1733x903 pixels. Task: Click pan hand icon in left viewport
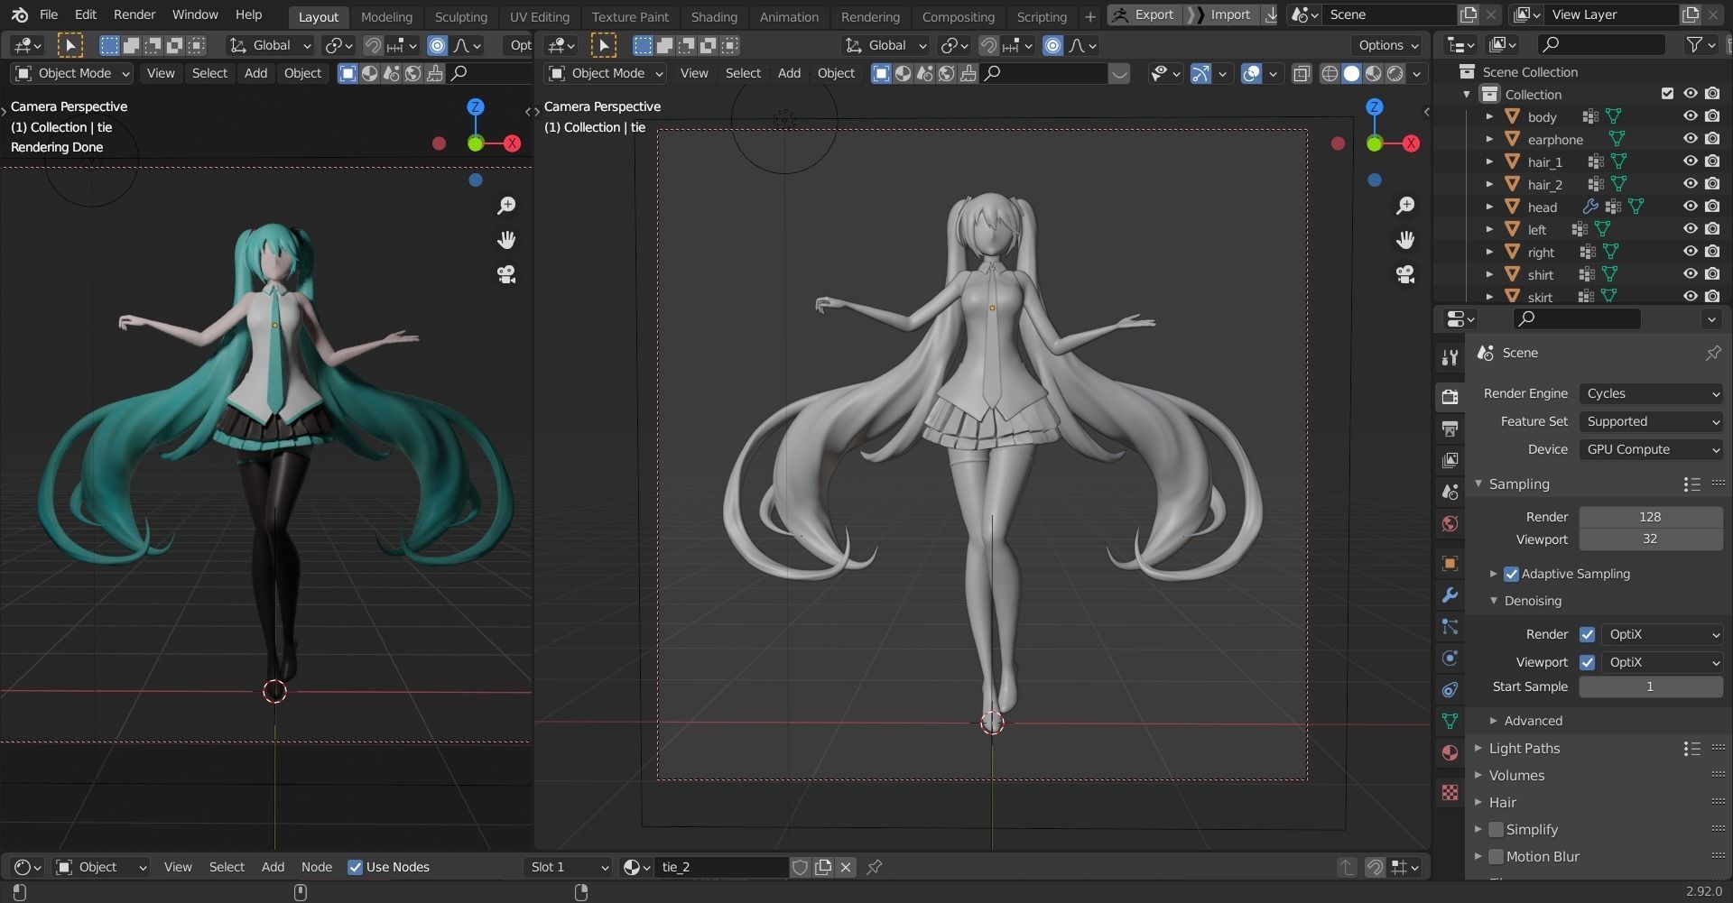click(506, 240)
